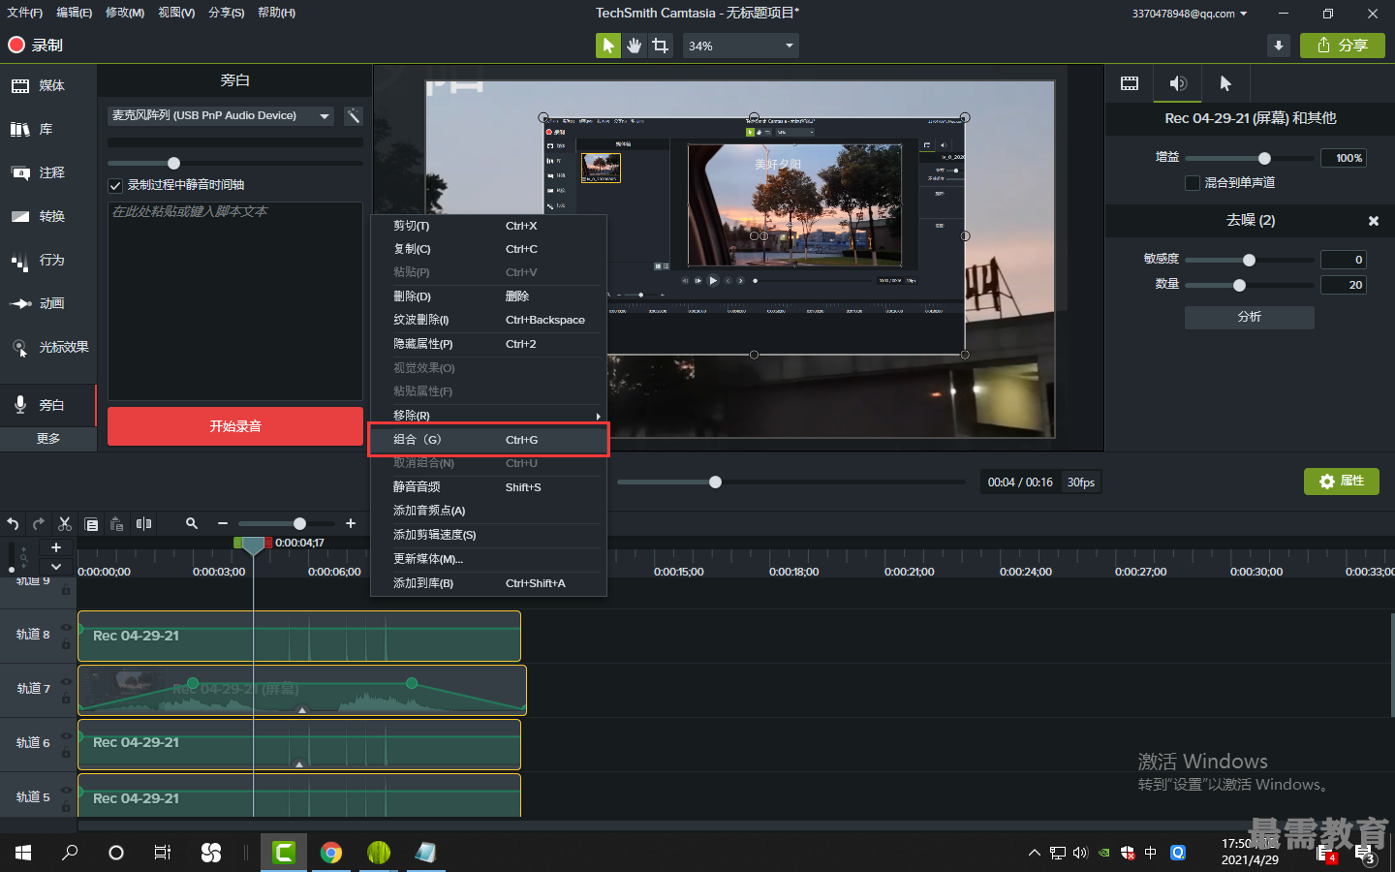Choose 纹波删除 in context menu
Viewport: 1395px width, 872px height.
(488, 320)
